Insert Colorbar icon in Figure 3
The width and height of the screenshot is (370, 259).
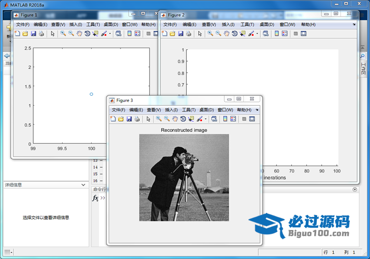tap(225, 119)
